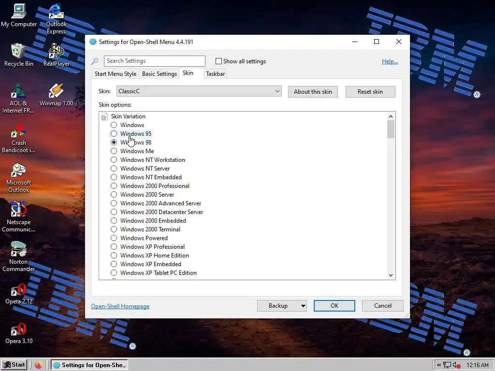Switch to Start Menu Style tab
This screenshot has height=371, width=495.
116,74
